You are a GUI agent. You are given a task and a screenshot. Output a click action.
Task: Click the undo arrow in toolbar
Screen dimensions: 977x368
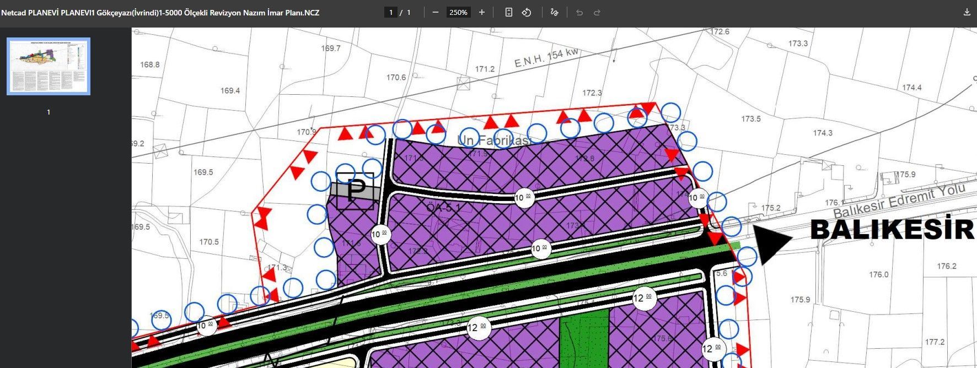tap(579, 12)
